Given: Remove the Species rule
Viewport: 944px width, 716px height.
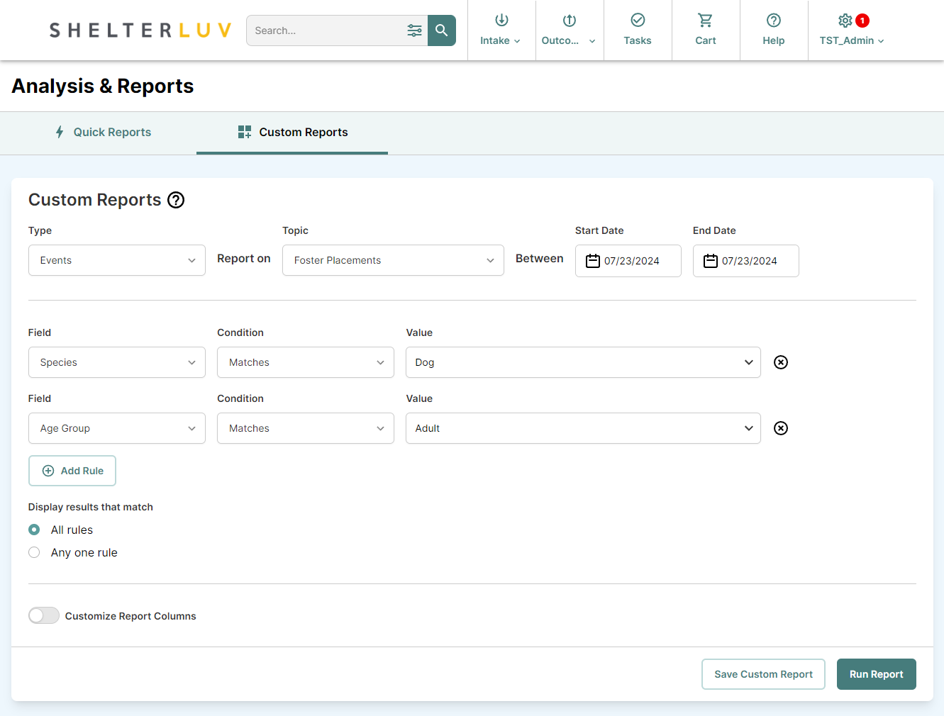Looking at the screenshot, I should 781,362.
